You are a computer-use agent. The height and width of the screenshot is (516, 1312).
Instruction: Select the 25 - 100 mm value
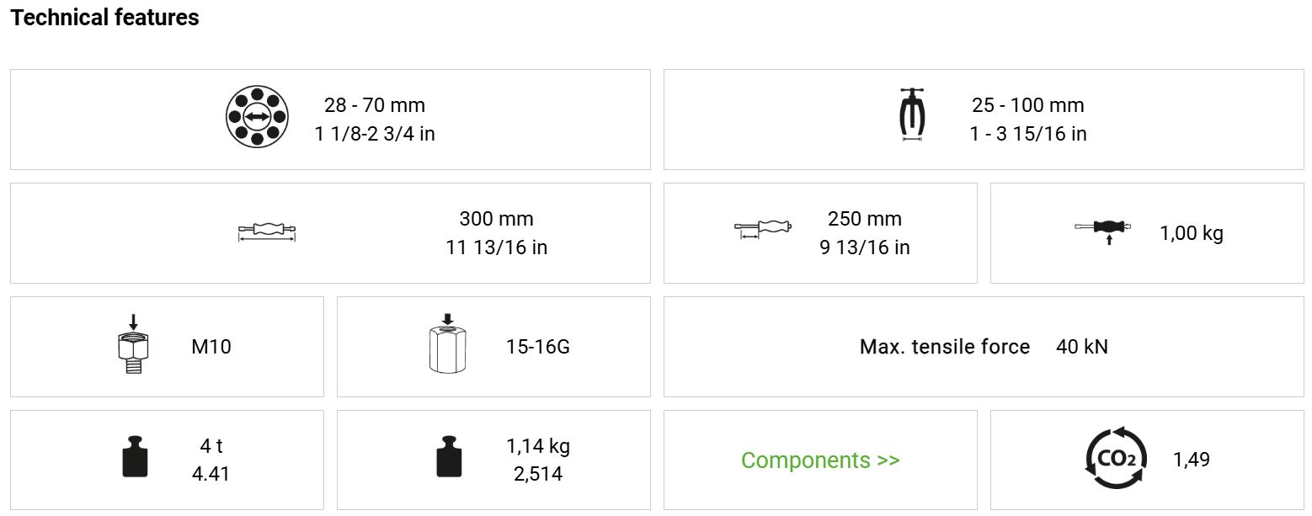(1028, 105)
